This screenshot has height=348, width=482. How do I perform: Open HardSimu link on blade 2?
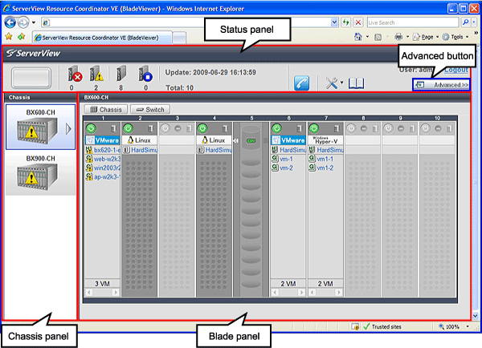point(144,150)
